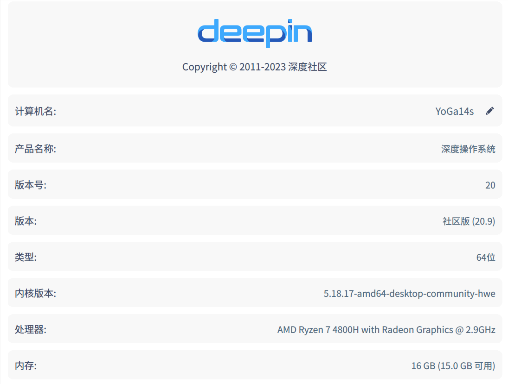This screenshot has width=508, height=384.
Task: Click the 处理器 label
Action: [x=31, y=330]
